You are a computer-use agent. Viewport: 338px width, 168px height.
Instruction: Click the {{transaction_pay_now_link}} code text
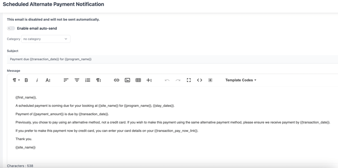176,131
